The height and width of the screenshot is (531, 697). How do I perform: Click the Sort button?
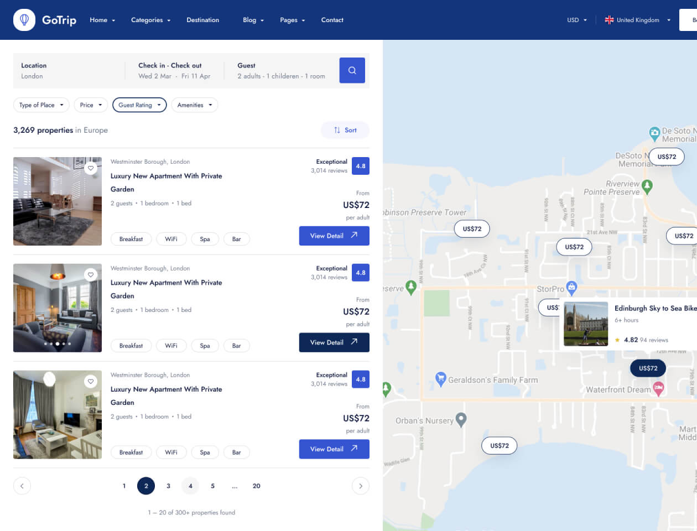tap(345, 130)
